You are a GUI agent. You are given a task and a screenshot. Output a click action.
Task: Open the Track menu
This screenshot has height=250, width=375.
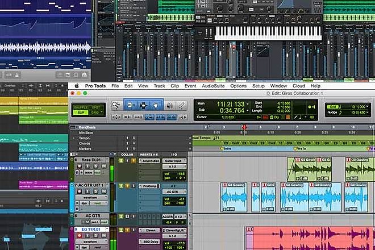(159, 86)
